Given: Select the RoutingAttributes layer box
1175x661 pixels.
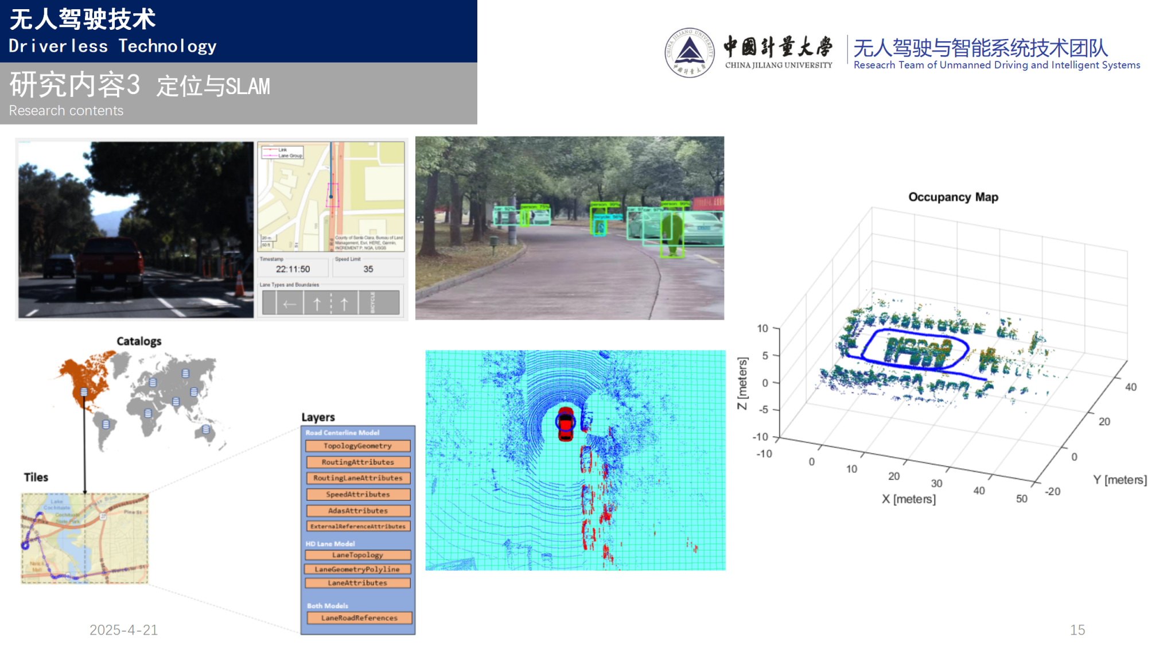Looking at the screenshot, I should (357, 462).
